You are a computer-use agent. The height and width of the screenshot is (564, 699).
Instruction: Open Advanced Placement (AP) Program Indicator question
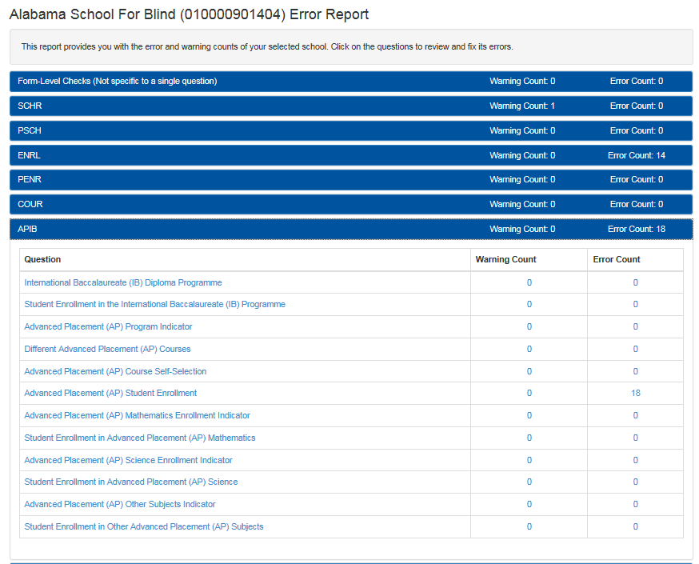pos(108,326)
